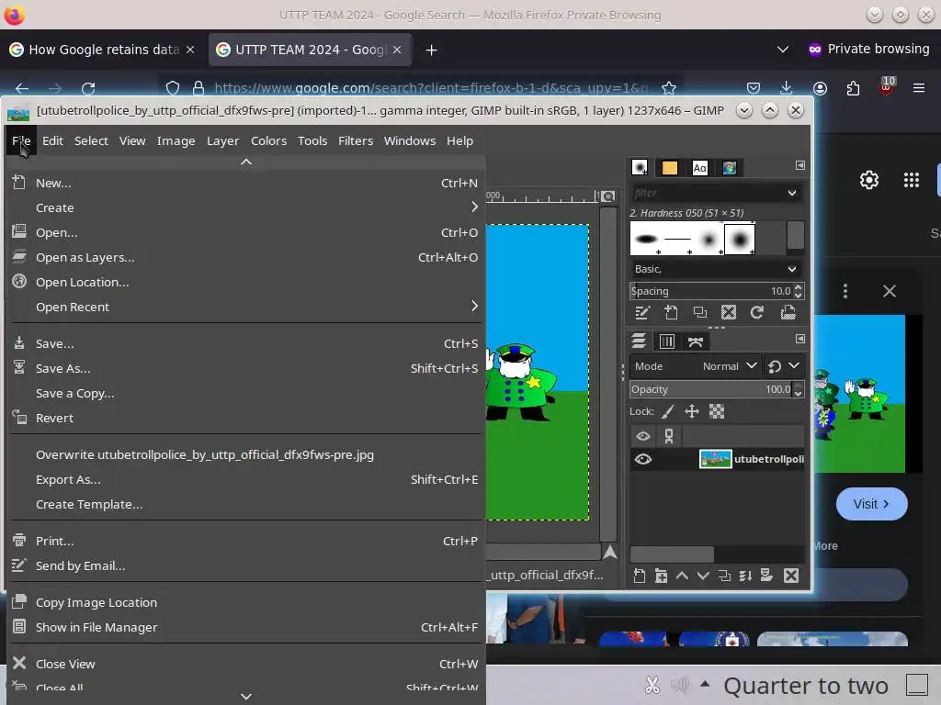The image size is (941, 705).
Task: Duplicate the current layer
Action: (724, 576)
